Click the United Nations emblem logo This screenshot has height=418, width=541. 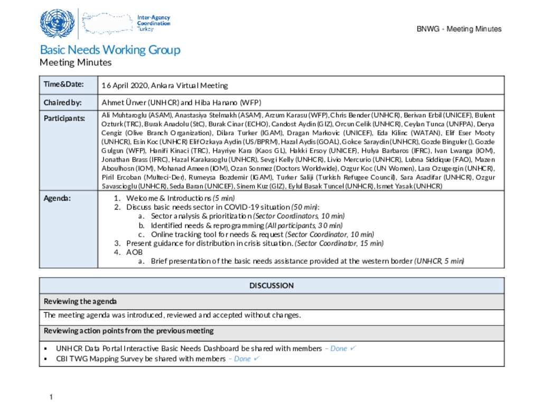[57, 23]
